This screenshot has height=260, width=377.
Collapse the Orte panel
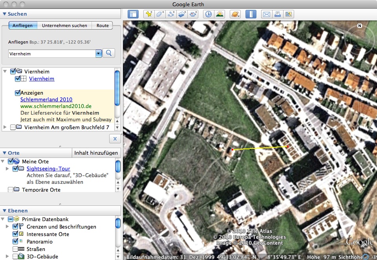(x=4, y=153)
